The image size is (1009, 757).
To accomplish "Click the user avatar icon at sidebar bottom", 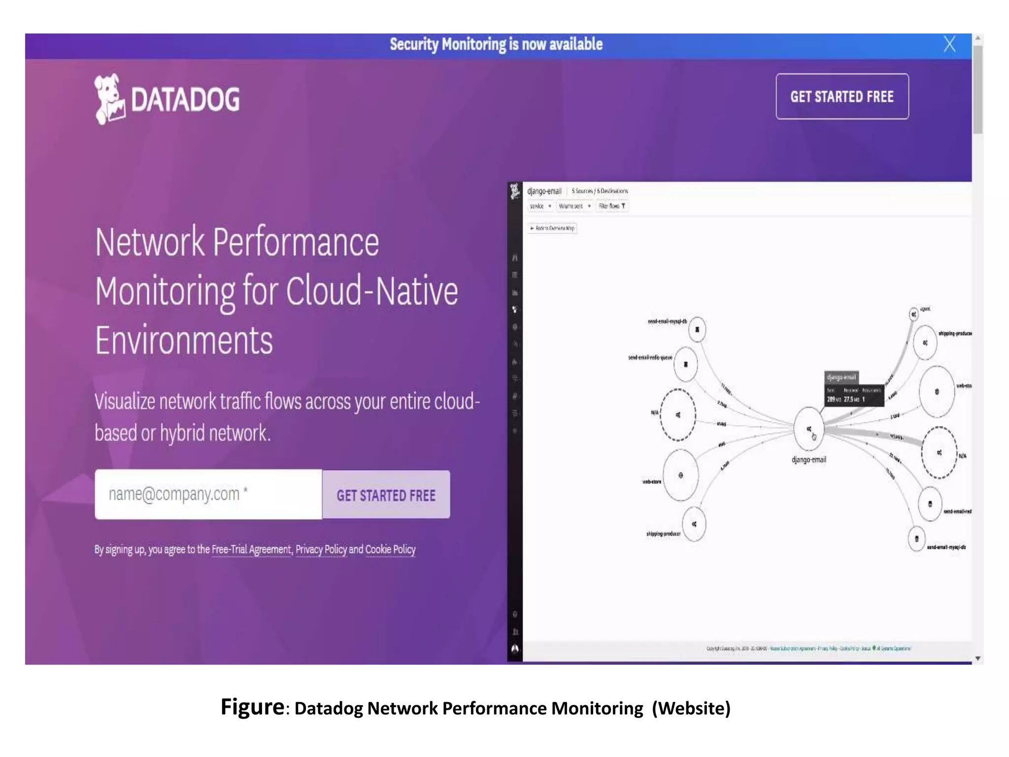I will click(515, 649).
